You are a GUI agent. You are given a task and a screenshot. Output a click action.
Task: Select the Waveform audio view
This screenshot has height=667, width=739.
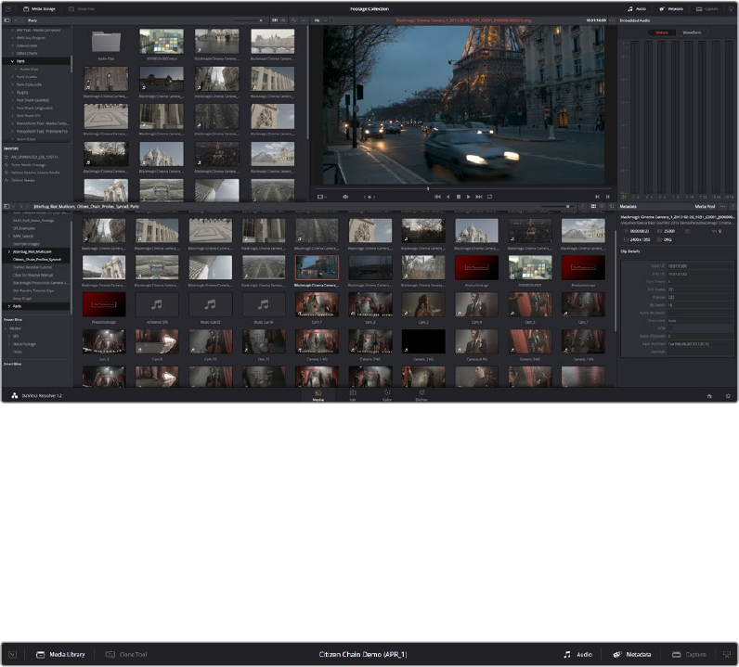click(692, 32)
